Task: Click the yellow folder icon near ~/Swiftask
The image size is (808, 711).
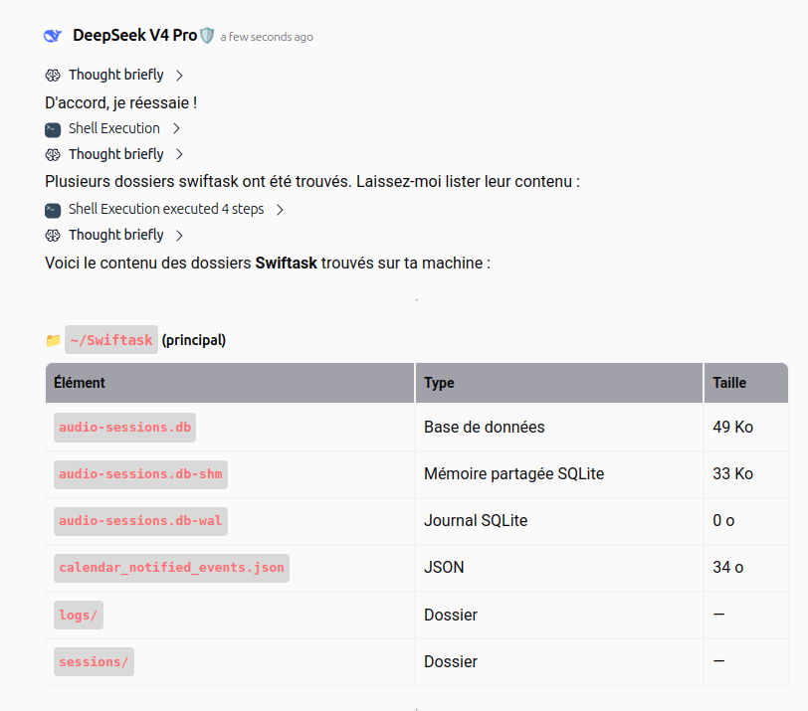Action: tap(53, 340)
